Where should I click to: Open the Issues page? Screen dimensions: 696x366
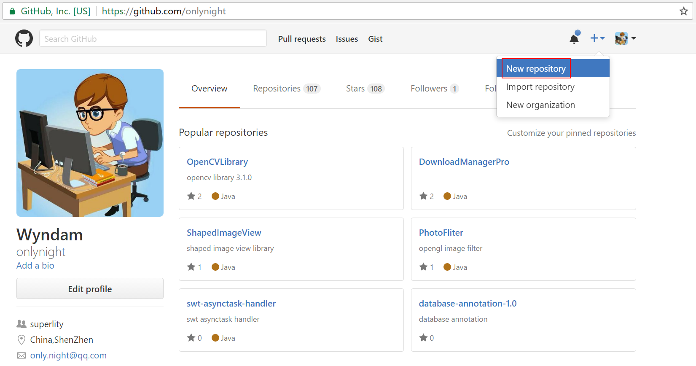(347, 39)
